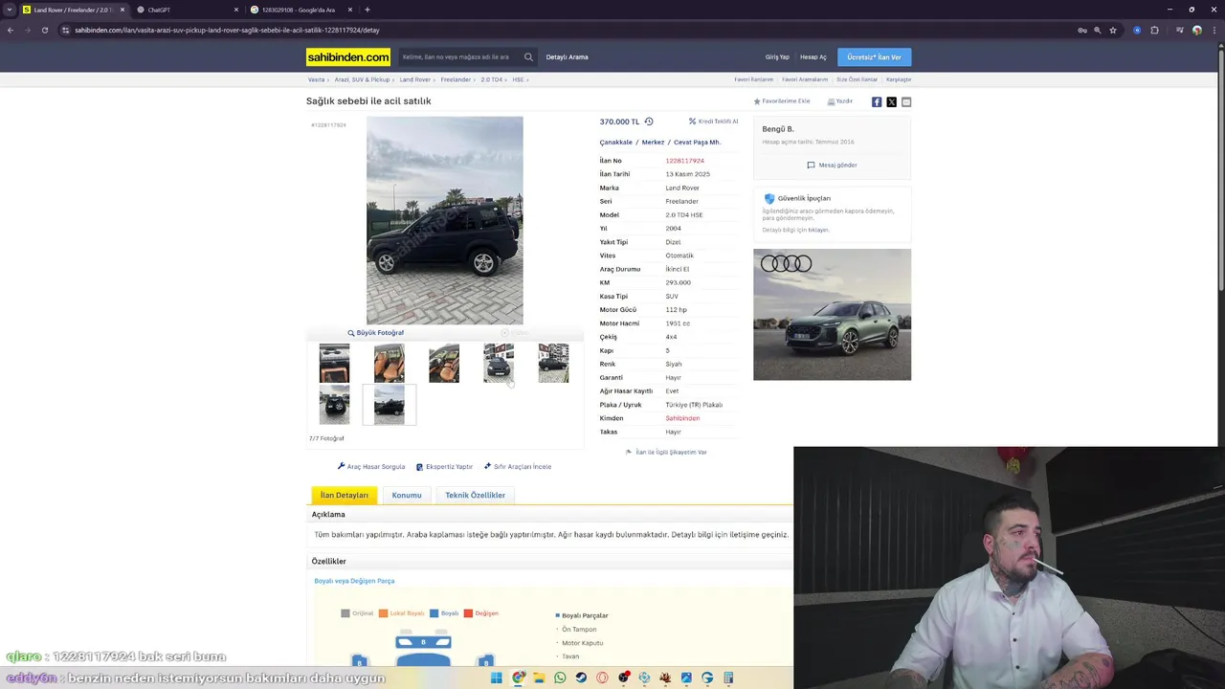The image size is (1225, 689).
Task: Open Calculator from taskbar
Action: (728, 678)
